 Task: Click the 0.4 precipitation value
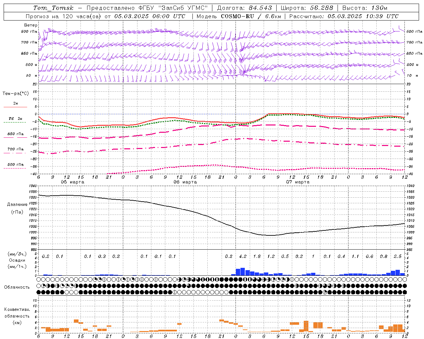[341, 257]
